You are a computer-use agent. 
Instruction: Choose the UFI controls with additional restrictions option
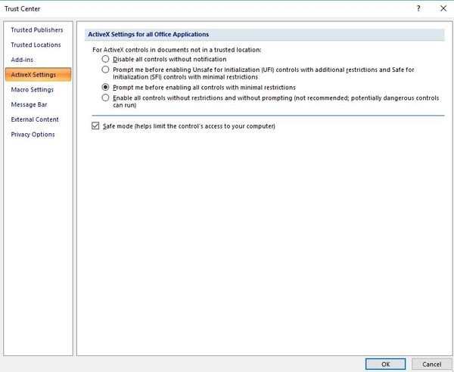105,70
